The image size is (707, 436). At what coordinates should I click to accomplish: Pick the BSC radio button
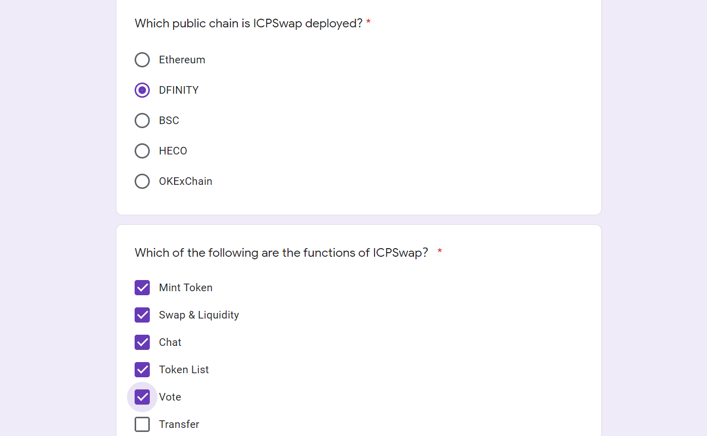tap(142, 121)
